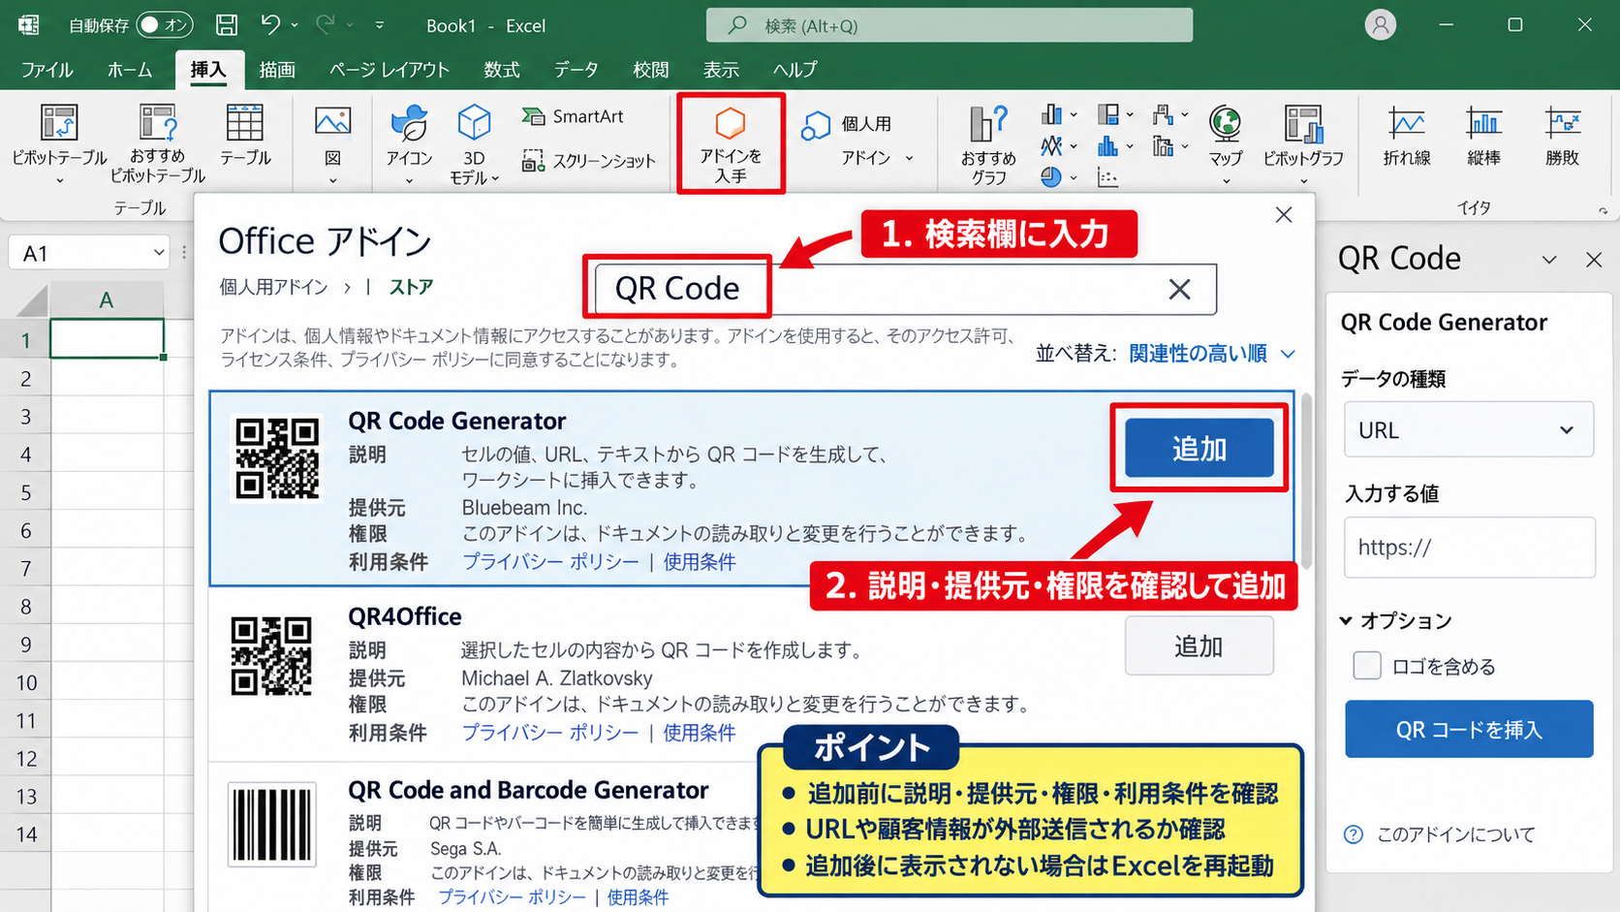Open the Maps (マップ) chart icon
The width and height of the screenshot is (1620, 912).
tap(1226, 123)
